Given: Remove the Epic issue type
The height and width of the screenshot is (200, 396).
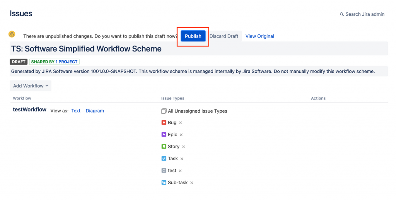Looking at the screenshot, I should point(181,135).
